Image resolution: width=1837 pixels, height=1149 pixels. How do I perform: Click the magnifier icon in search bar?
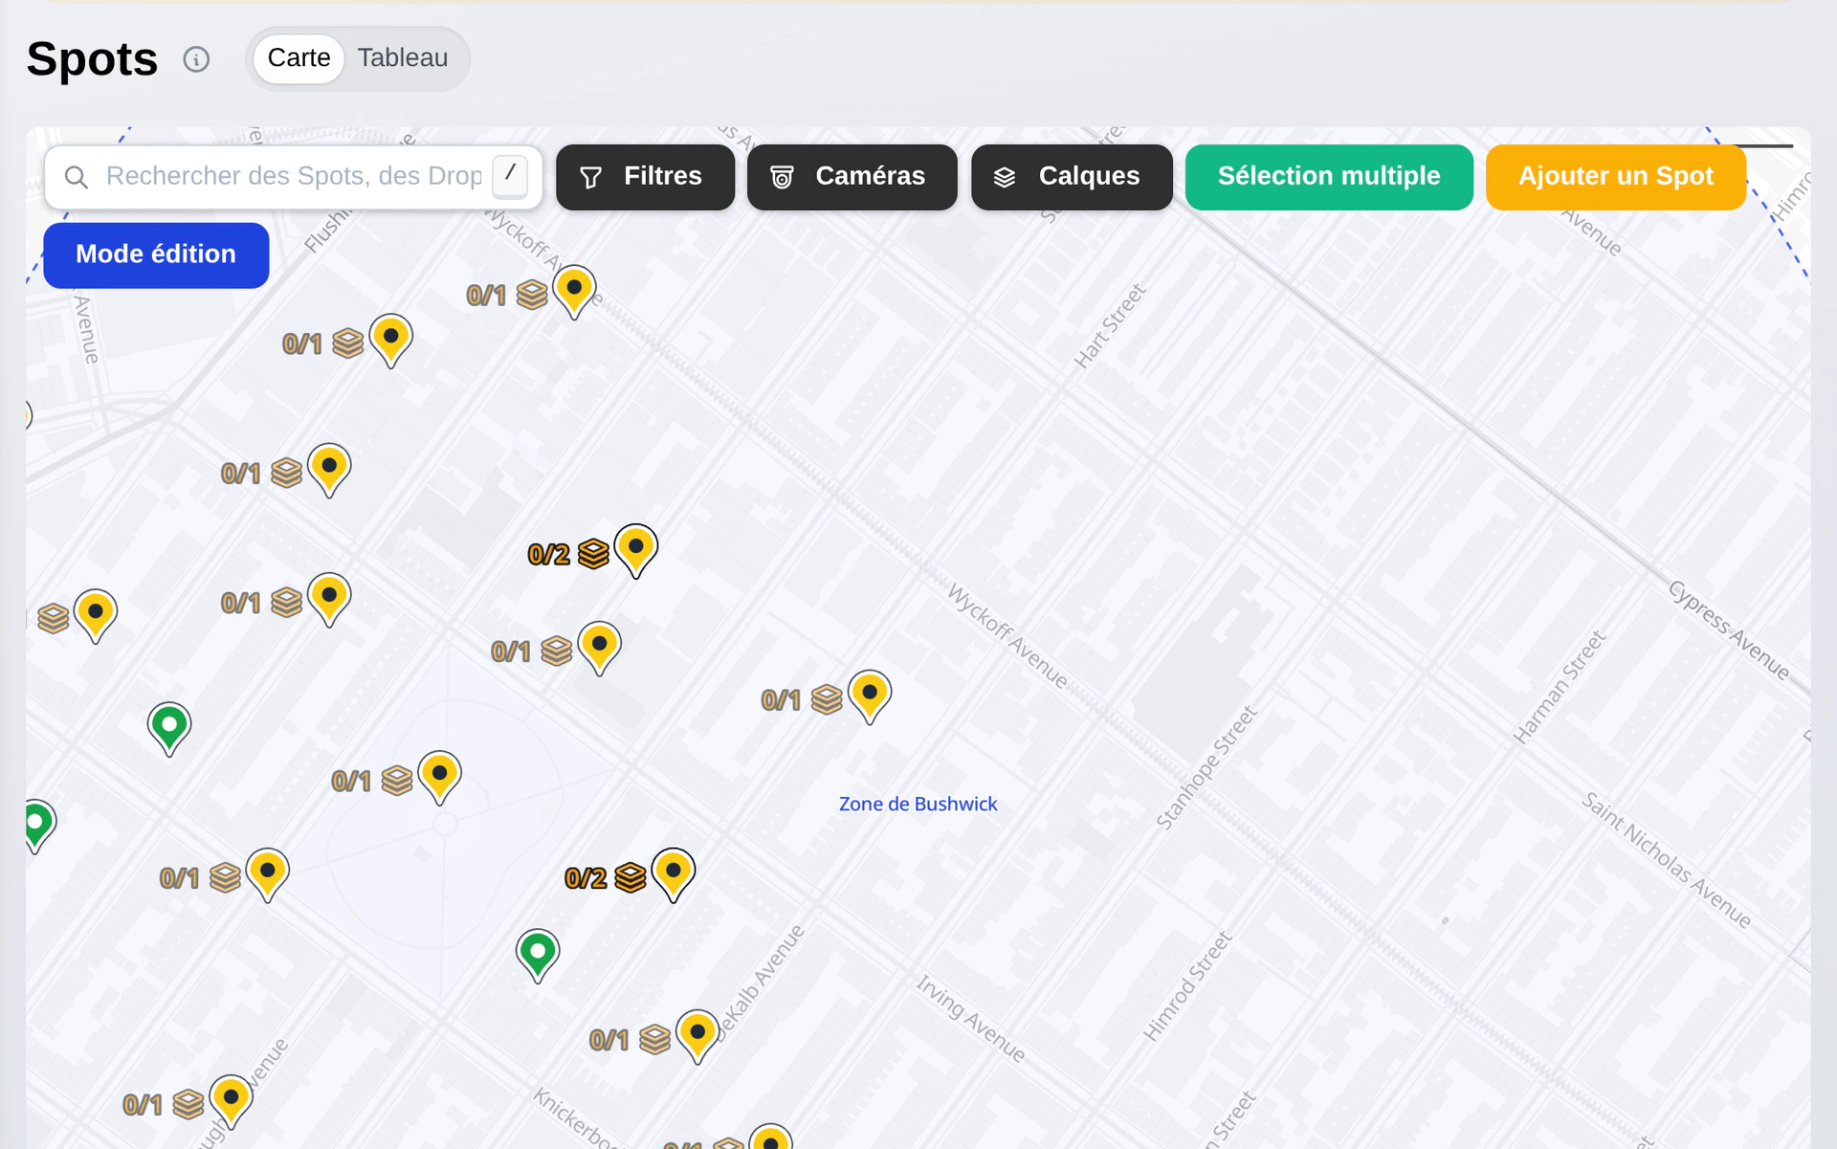pyautogui.click(x=77, y=177)
